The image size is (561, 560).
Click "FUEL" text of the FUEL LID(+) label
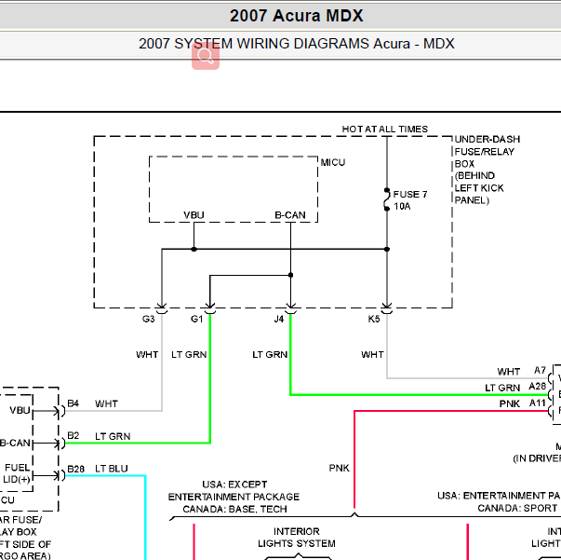point(17,468)
